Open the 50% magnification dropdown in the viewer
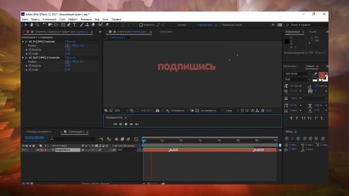 tap(121, 111)
